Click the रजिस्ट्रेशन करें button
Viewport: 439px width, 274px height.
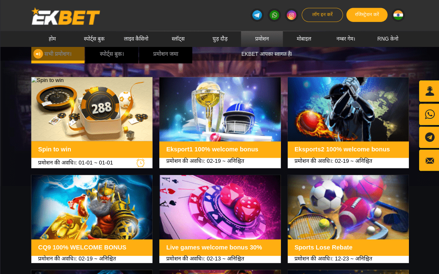coord(367,15)
